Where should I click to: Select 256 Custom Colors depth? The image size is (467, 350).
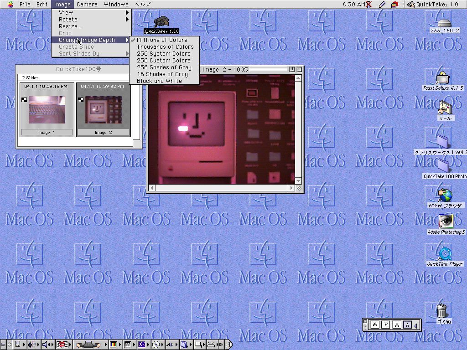164,61
